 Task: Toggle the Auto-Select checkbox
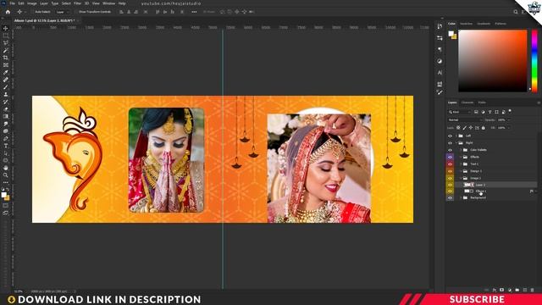point(32,12)
